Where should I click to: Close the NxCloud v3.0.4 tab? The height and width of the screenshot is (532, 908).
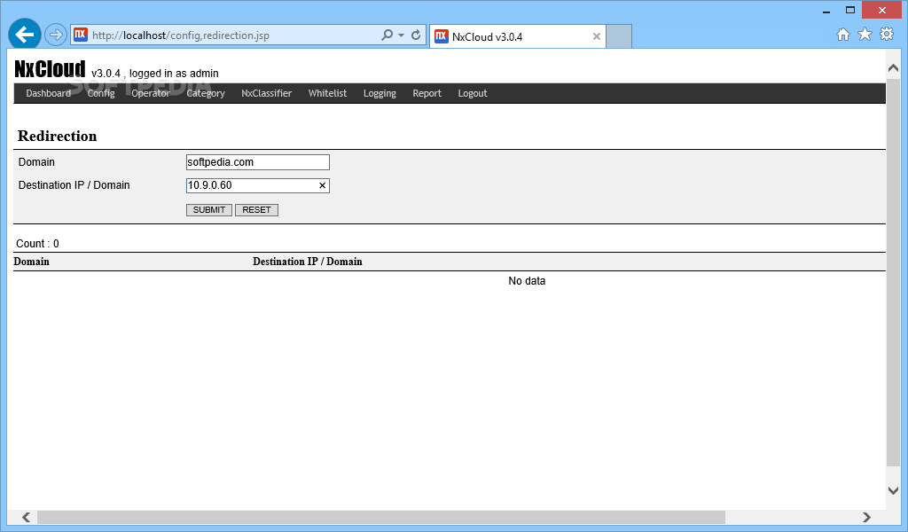click(x=597, y=35)
